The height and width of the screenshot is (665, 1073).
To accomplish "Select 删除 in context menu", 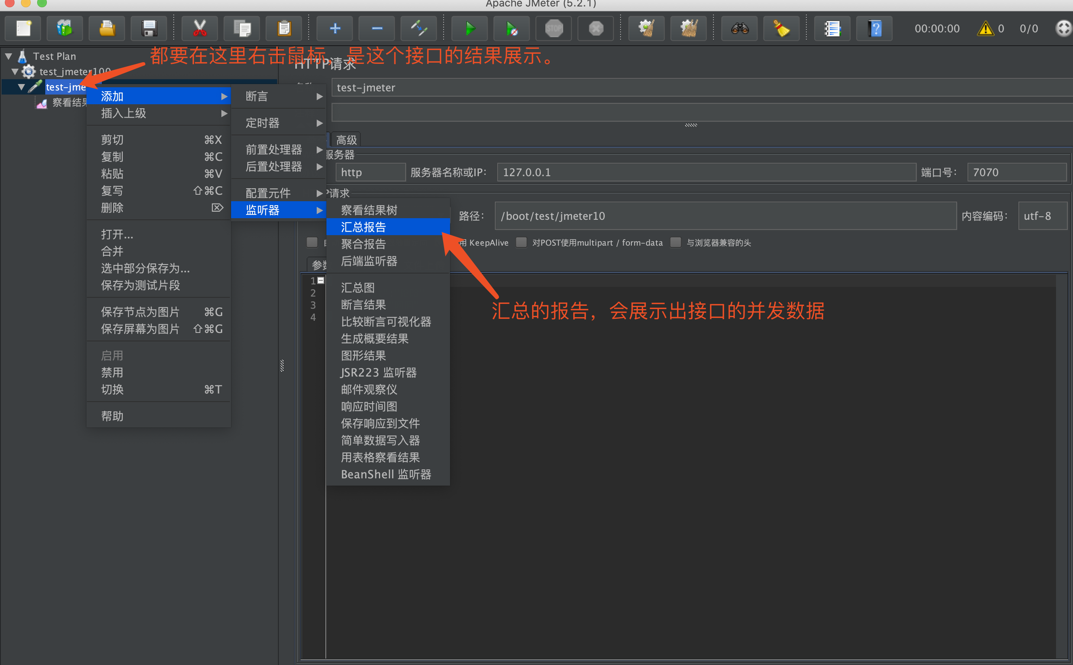I will (x=159, y=208).
